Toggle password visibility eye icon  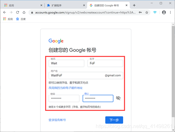tap(118, 98)
